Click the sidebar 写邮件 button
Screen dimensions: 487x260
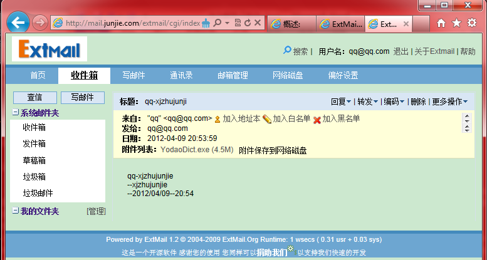point(83,98)
